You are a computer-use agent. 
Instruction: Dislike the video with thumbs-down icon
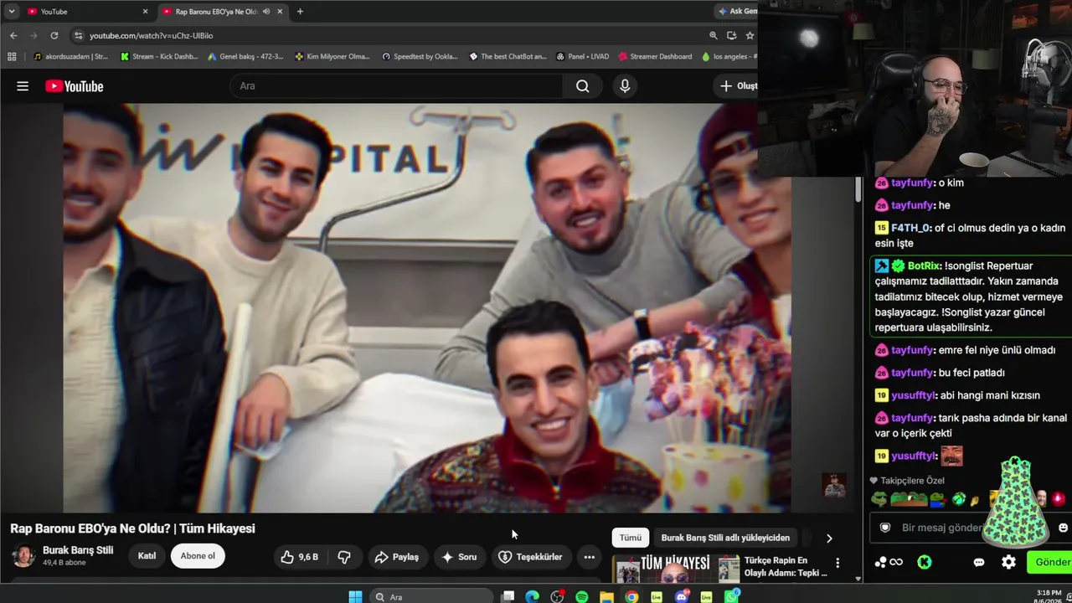pyautogui.click(x=344, y=557)
